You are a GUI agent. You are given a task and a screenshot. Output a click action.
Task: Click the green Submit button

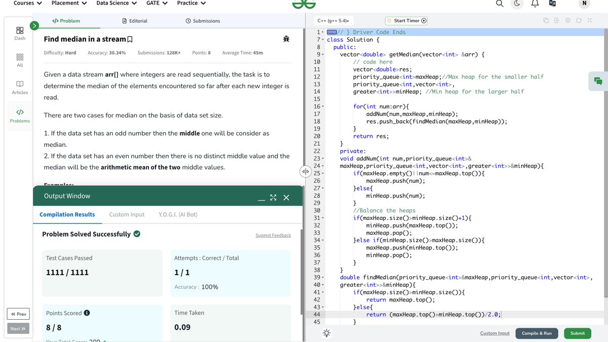(578, 333)
